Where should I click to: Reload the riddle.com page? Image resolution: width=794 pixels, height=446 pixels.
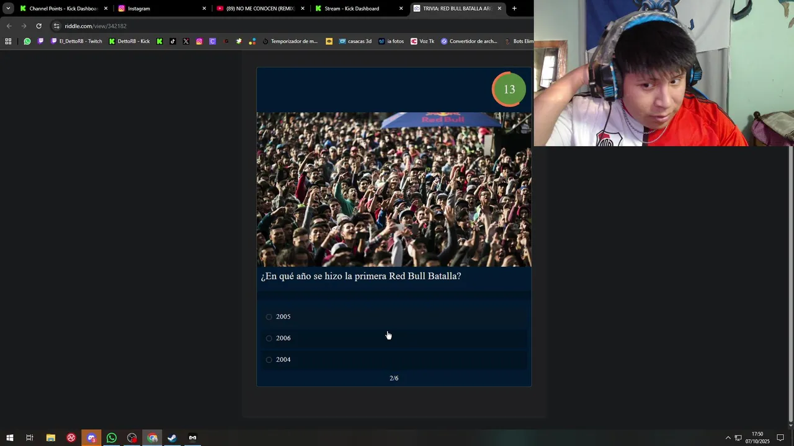pyautogui.click(x=38, y=26)
